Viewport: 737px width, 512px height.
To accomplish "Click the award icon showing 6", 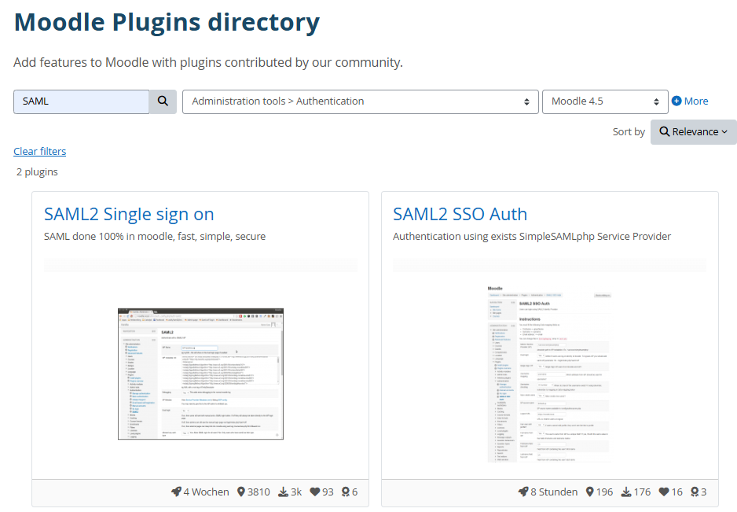I will pyautogui.click(x=344, y=492).
